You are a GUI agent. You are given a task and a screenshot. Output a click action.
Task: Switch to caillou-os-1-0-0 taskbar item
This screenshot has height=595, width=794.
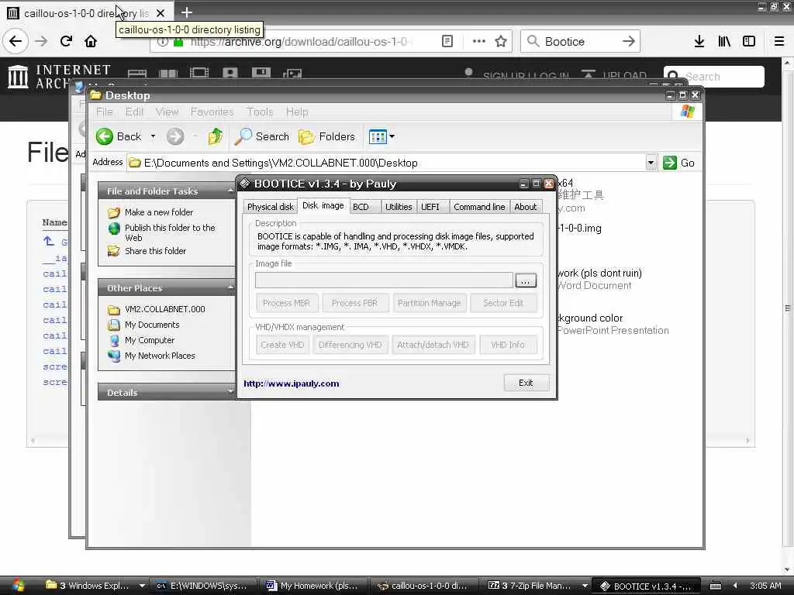424,586
